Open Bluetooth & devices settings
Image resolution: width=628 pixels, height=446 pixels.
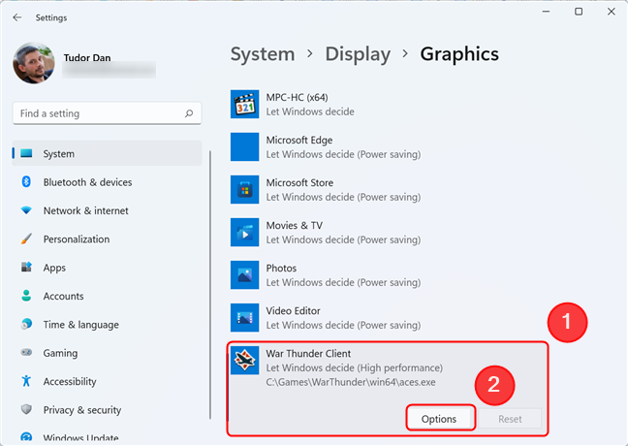click(x=107, y=182)
